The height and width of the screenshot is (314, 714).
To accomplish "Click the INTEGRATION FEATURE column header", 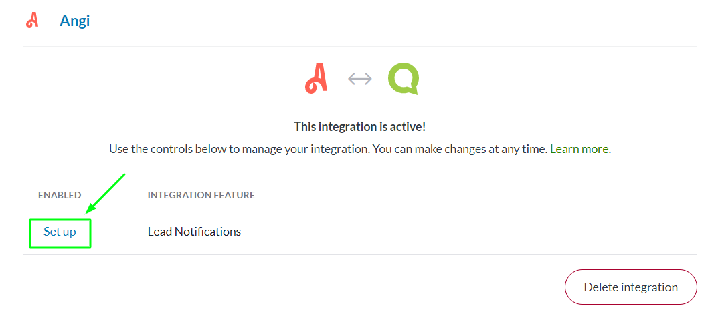I will (201, 195).
